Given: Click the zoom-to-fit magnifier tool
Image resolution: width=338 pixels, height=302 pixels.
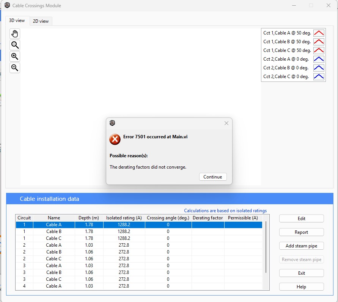Looking at the screenshot, I should [15, 45].
